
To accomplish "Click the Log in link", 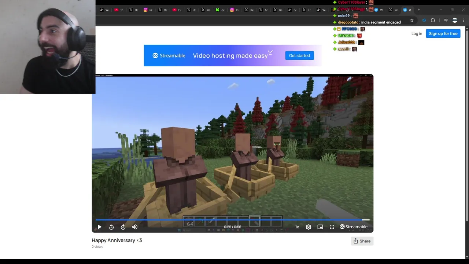I will 417,33.
